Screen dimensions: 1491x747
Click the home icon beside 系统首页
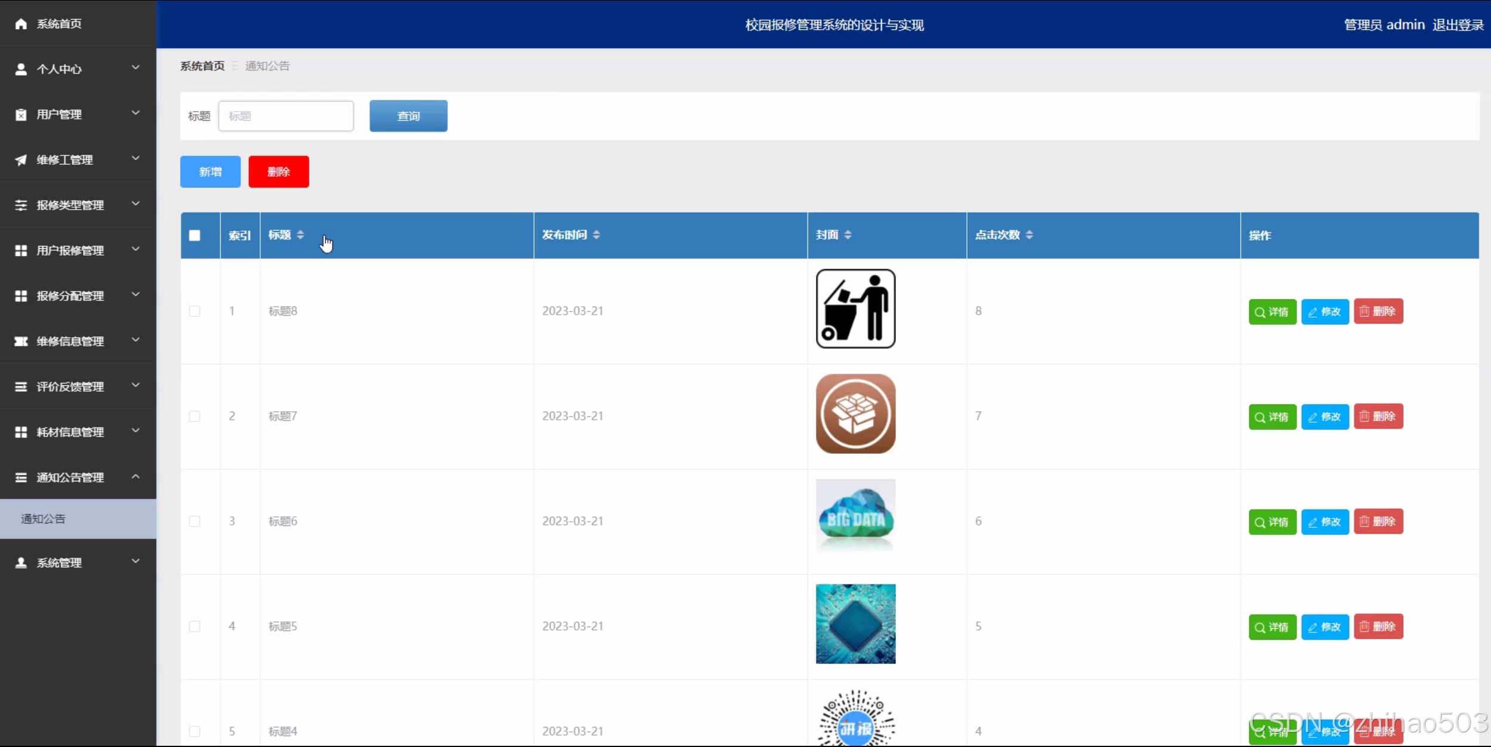tap(21, 24)
